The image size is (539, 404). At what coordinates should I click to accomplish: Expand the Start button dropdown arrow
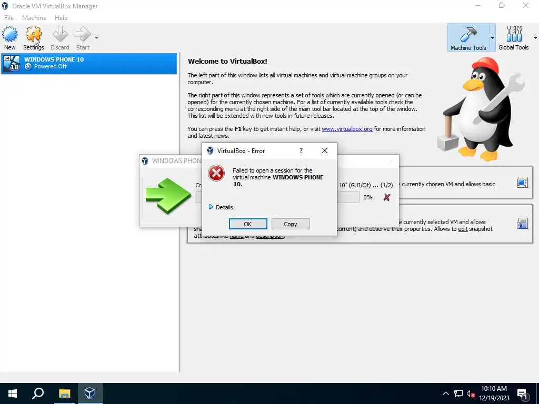pos(97,38)
